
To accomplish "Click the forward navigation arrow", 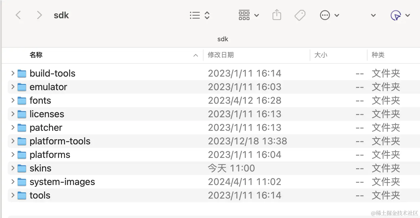I will (x=39, y=15).
